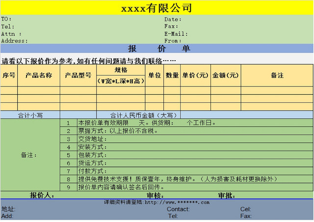Select the '序号' column header
The height and width of the screenshot is (222, 314).
click(x=9, y=75)
